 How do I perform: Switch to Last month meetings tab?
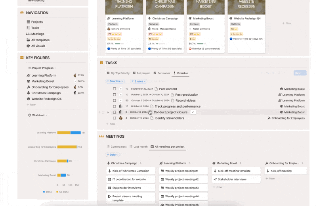(x=139, y=146)
